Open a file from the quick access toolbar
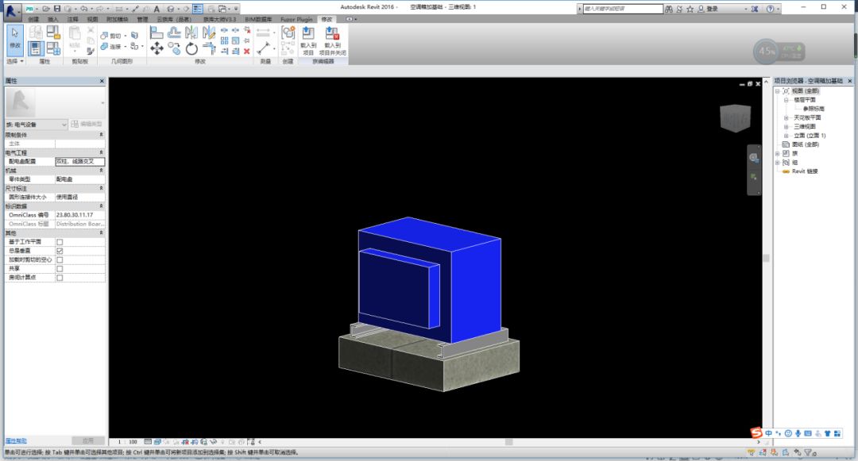The height and width of the screenshot is (461, 858). (x=47, y=9)
